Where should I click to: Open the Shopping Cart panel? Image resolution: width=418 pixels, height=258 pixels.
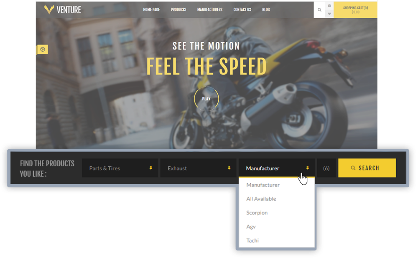[x=355, y=10]
